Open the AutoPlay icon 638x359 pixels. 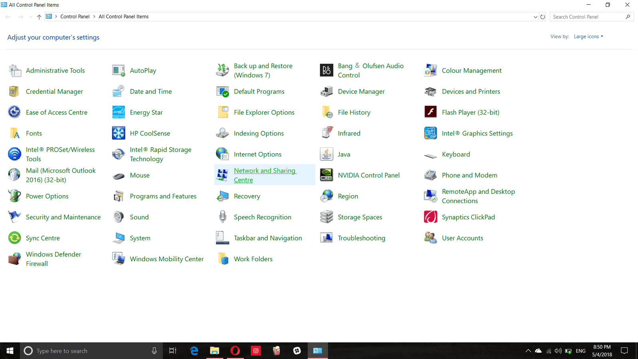pyautogui.click(x=118, y=71)
